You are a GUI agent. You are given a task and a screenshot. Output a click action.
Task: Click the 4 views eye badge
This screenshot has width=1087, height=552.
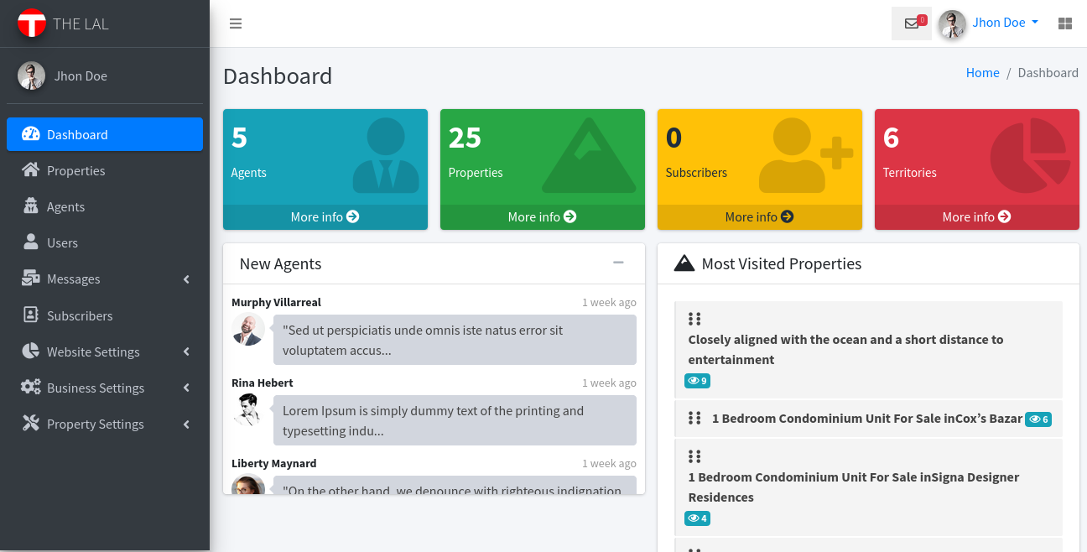[x=698, y=518]
